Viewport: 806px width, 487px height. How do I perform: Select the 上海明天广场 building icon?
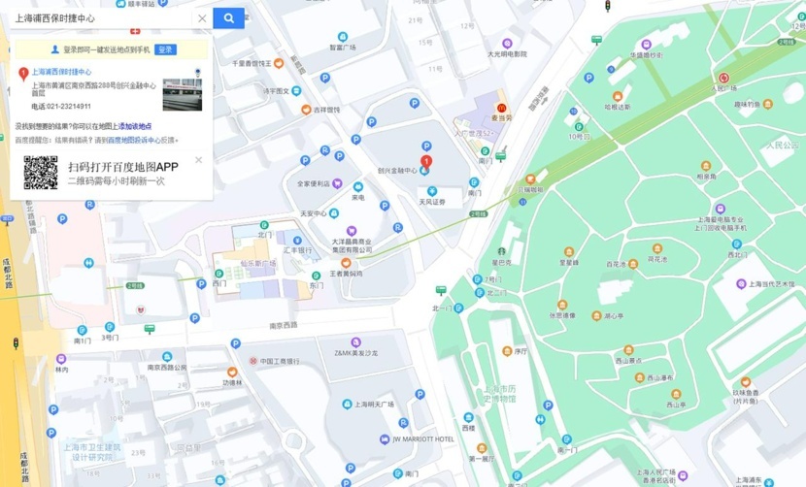click(x=347, y=405)
